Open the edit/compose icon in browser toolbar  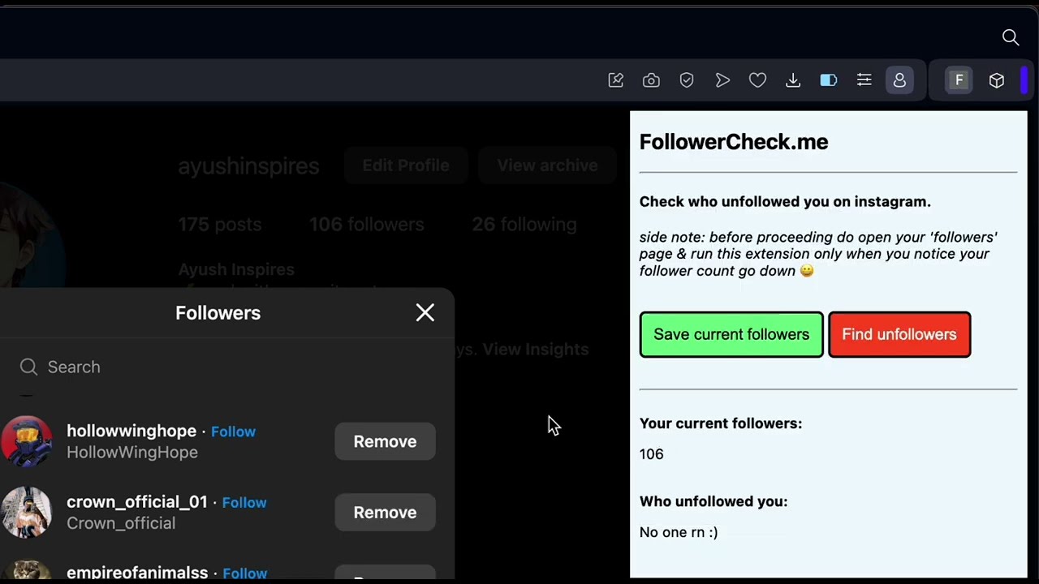615,80
